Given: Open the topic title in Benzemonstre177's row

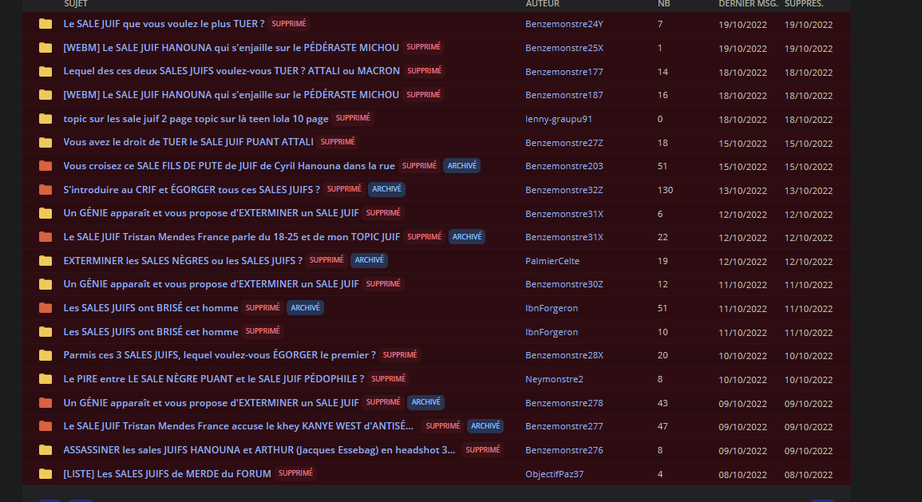Looking at the screenshot, I should (231, 70).
